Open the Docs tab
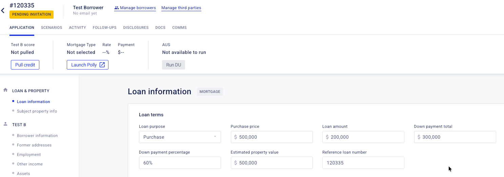Image resolution: width=504 pixels, height=177 pixels. point(160,28)
